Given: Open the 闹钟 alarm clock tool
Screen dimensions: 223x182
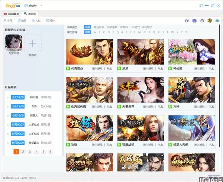Looking at the screenshot, I should point(51,20).
